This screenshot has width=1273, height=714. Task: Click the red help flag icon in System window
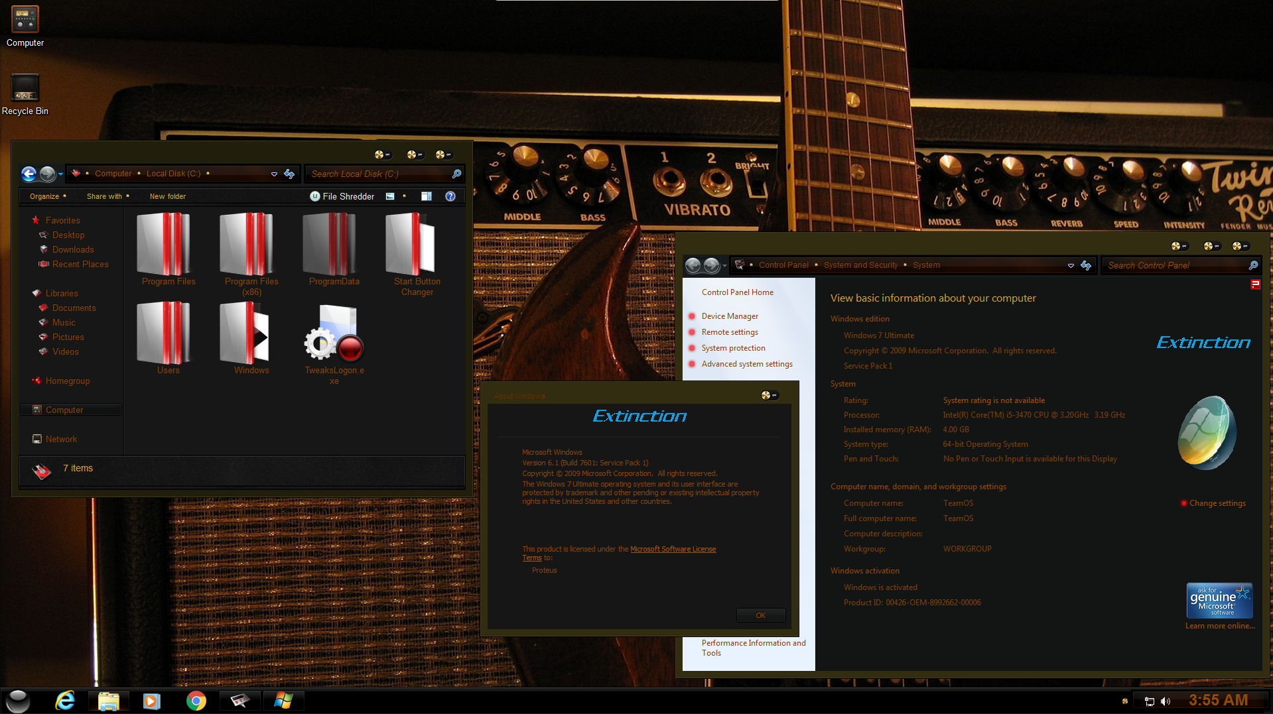click(x=1255, y=284)
